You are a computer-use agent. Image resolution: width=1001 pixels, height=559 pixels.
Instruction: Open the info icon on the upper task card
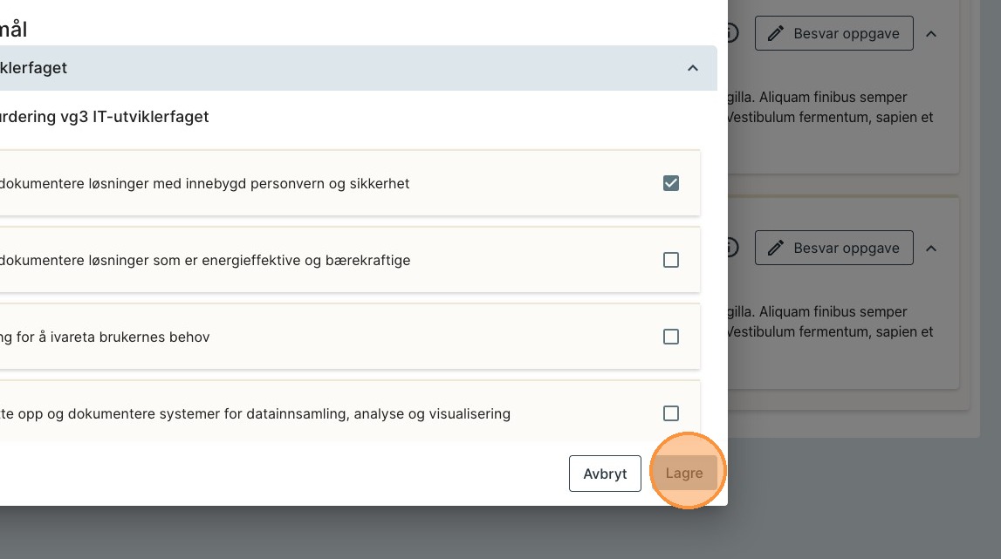click(731, 33)
